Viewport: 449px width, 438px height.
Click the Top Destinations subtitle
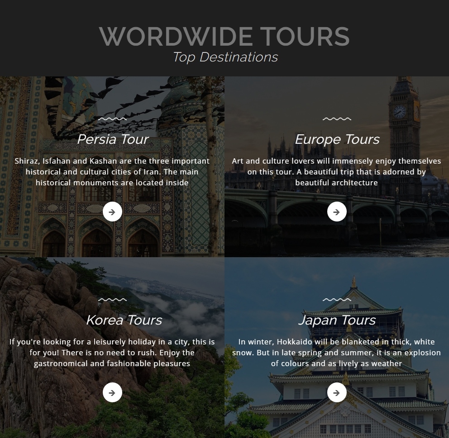225,57
